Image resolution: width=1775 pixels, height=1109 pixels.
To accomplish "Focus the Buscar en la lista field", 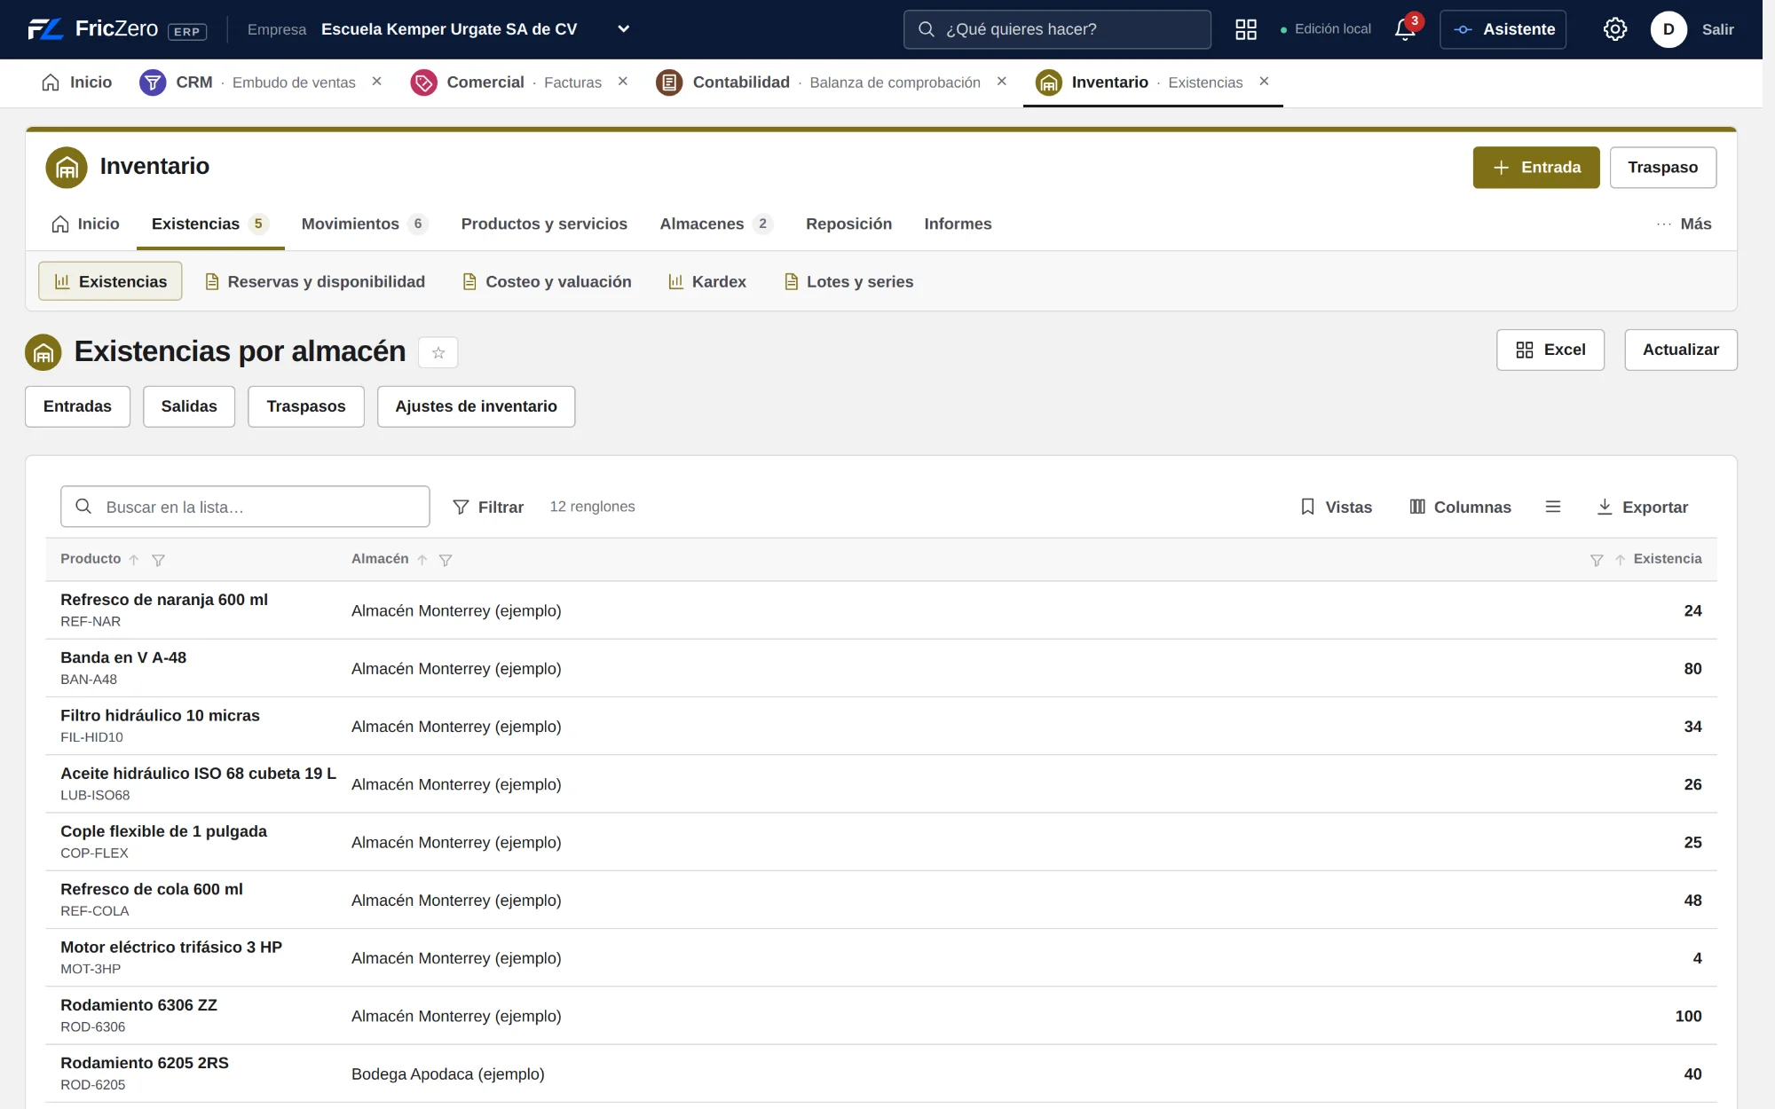I will 245,507.
